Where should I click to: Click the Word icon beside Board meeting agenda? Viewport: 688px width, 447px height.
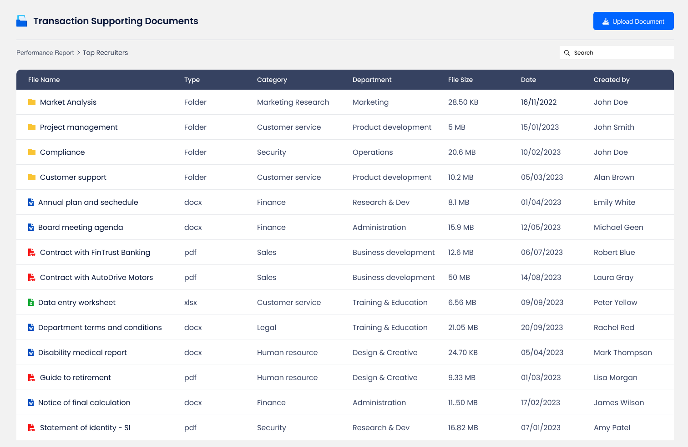tap(31, 227)
